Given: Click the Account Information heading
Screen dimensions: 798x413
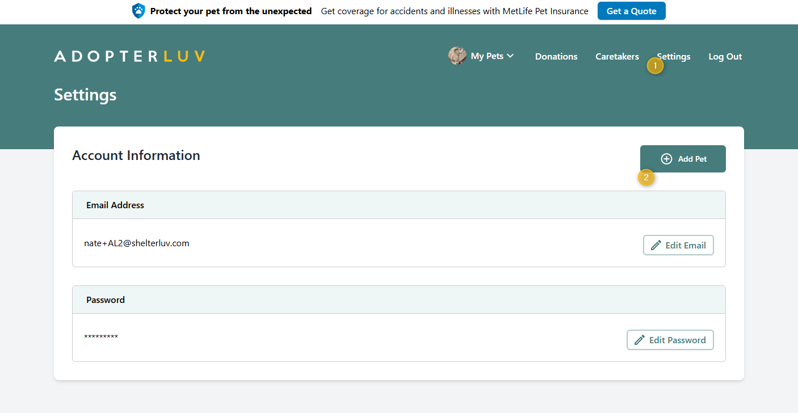Looking at the screenshot, I should point(136,155).
